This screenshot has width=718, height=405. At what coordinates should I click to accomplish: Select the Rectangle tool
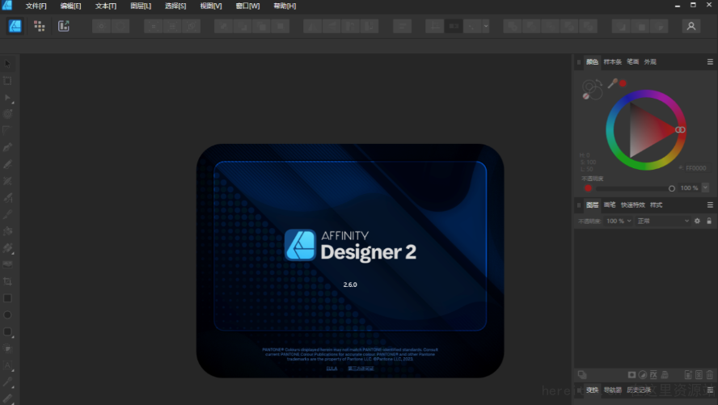[7, 298]
